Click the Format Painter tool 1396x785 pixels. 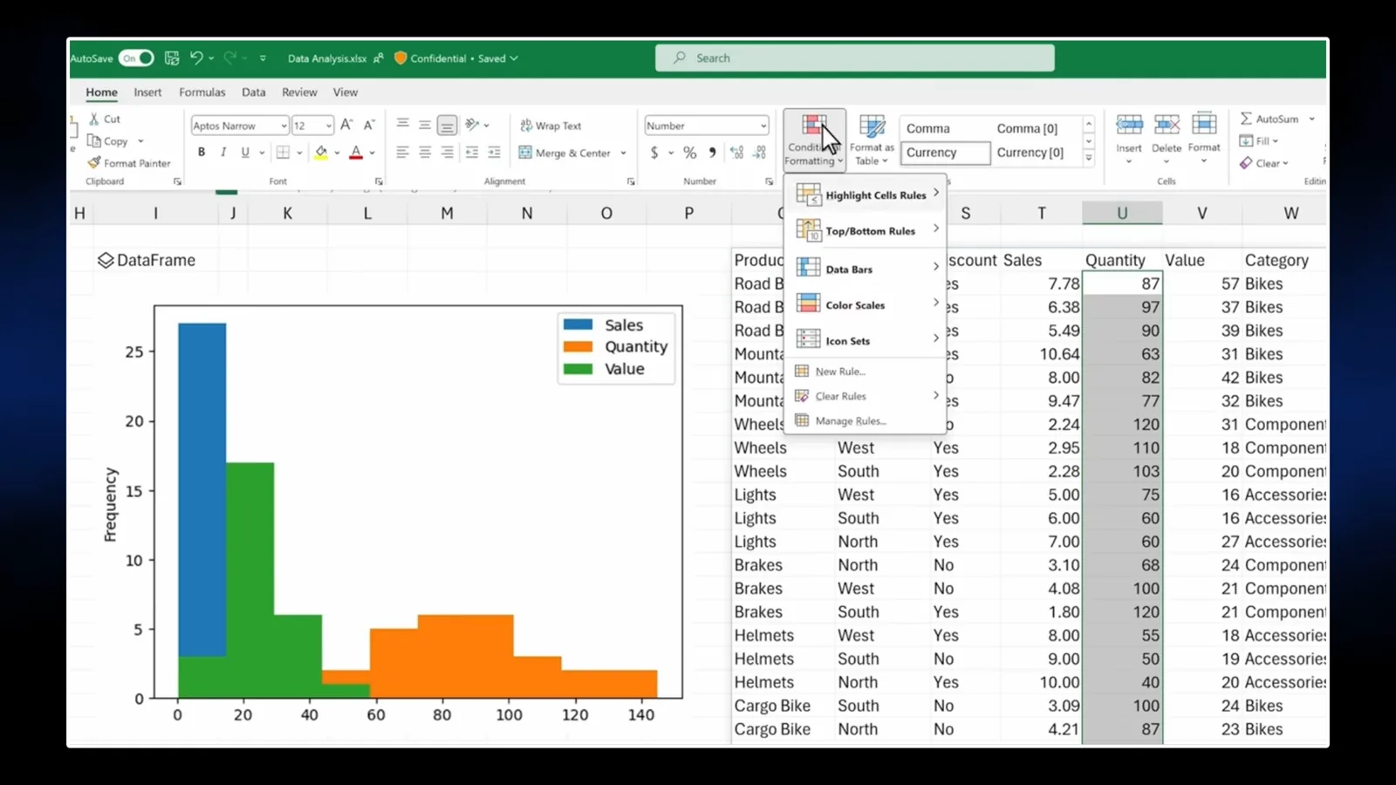click(129, 163)
